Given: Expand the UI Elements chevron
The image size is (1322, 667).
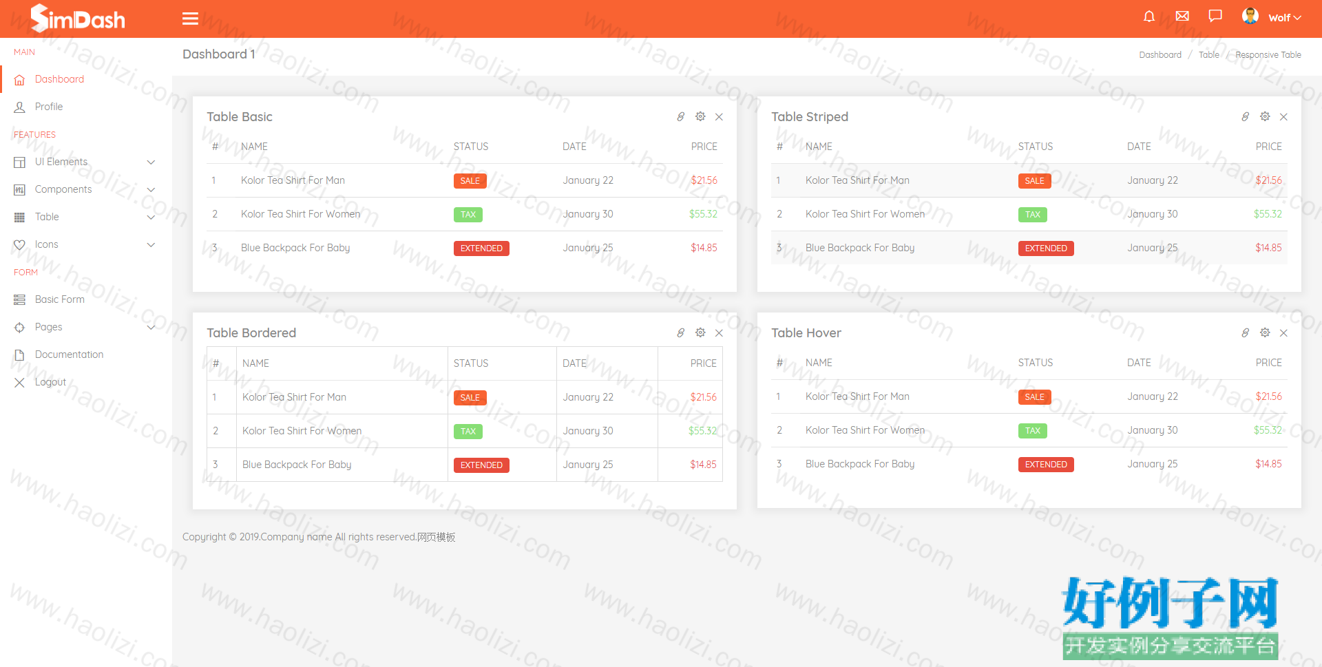Looking at the screenshot, I should [151, 162].
